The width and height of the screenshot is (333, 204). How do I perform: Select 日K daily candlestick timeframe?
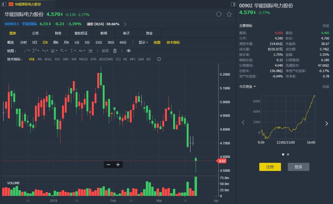45,43
